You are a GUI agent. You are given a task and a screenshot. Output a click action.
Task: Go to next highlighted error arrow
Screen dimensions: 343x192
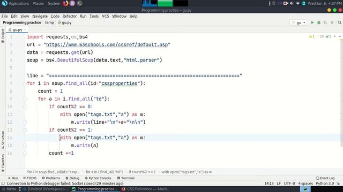(340, 37)
